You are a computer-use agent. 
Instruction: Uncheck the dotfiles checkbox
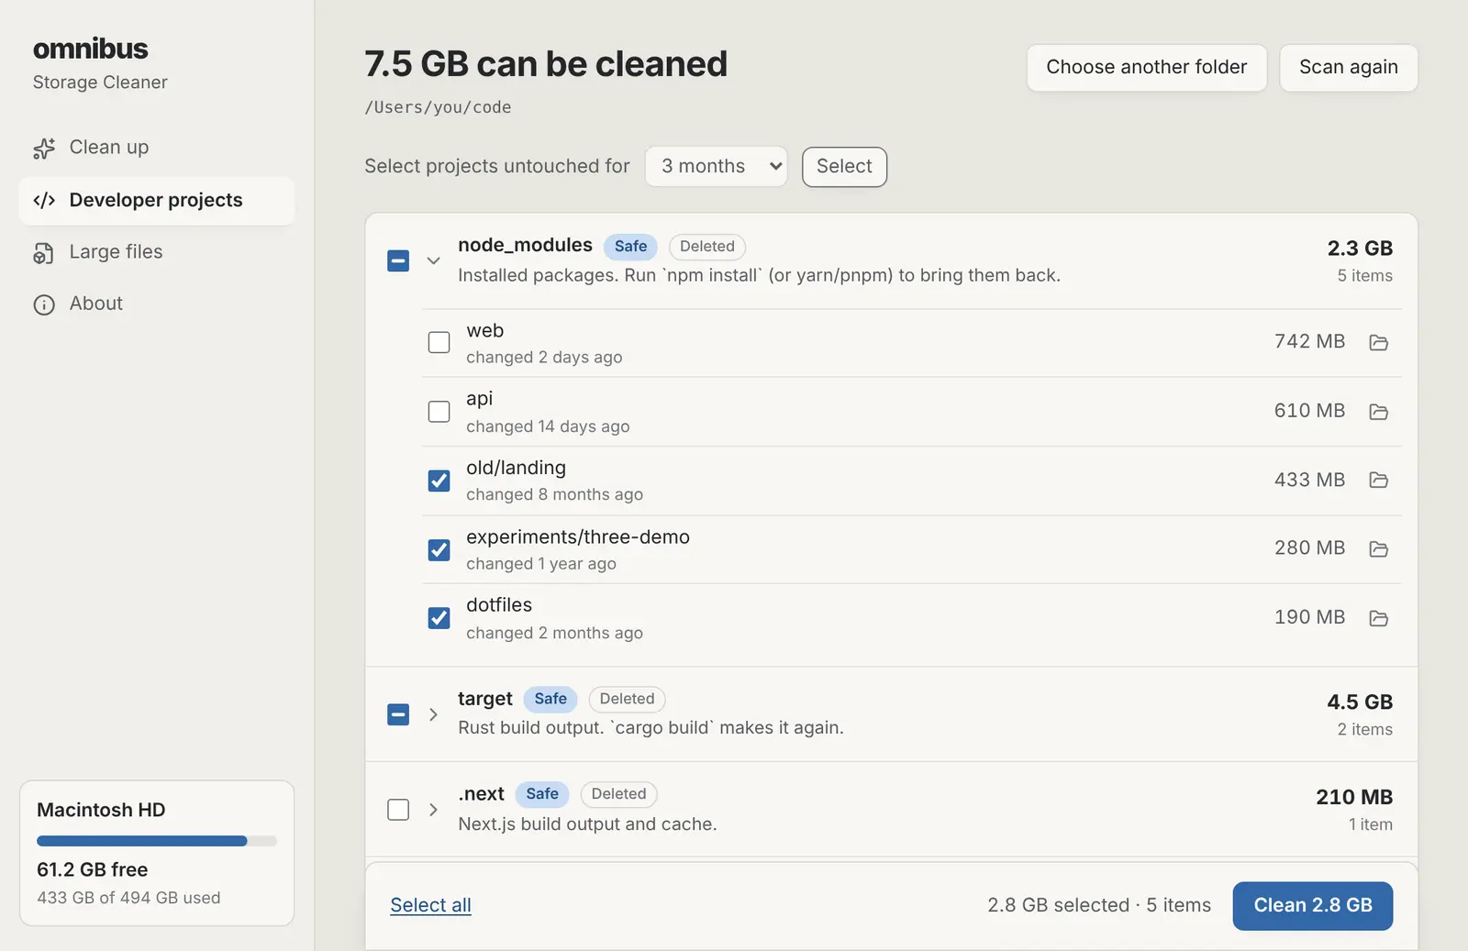click(439, 618)
